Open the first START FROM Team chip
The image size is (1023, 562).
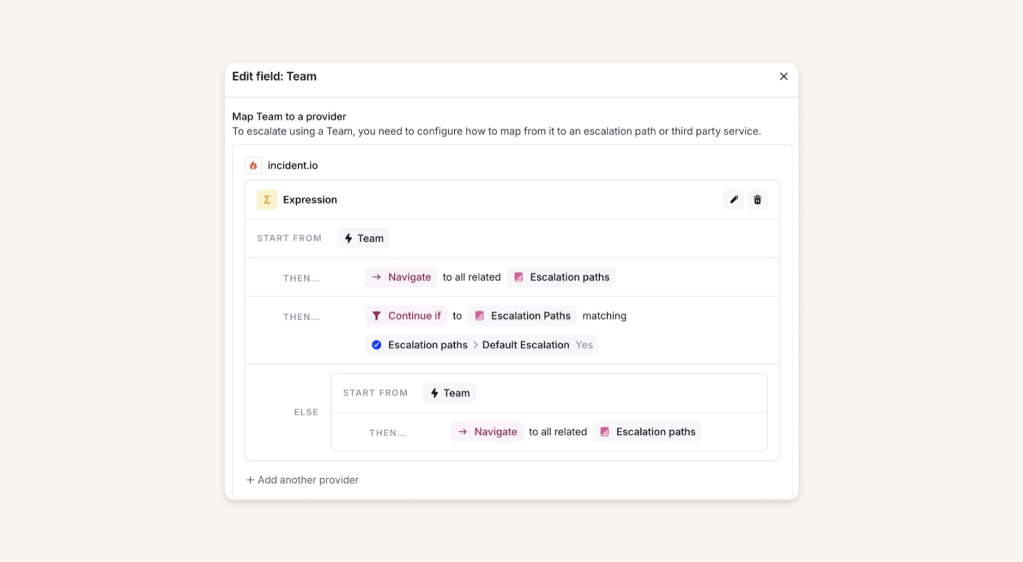coord(363,238)
